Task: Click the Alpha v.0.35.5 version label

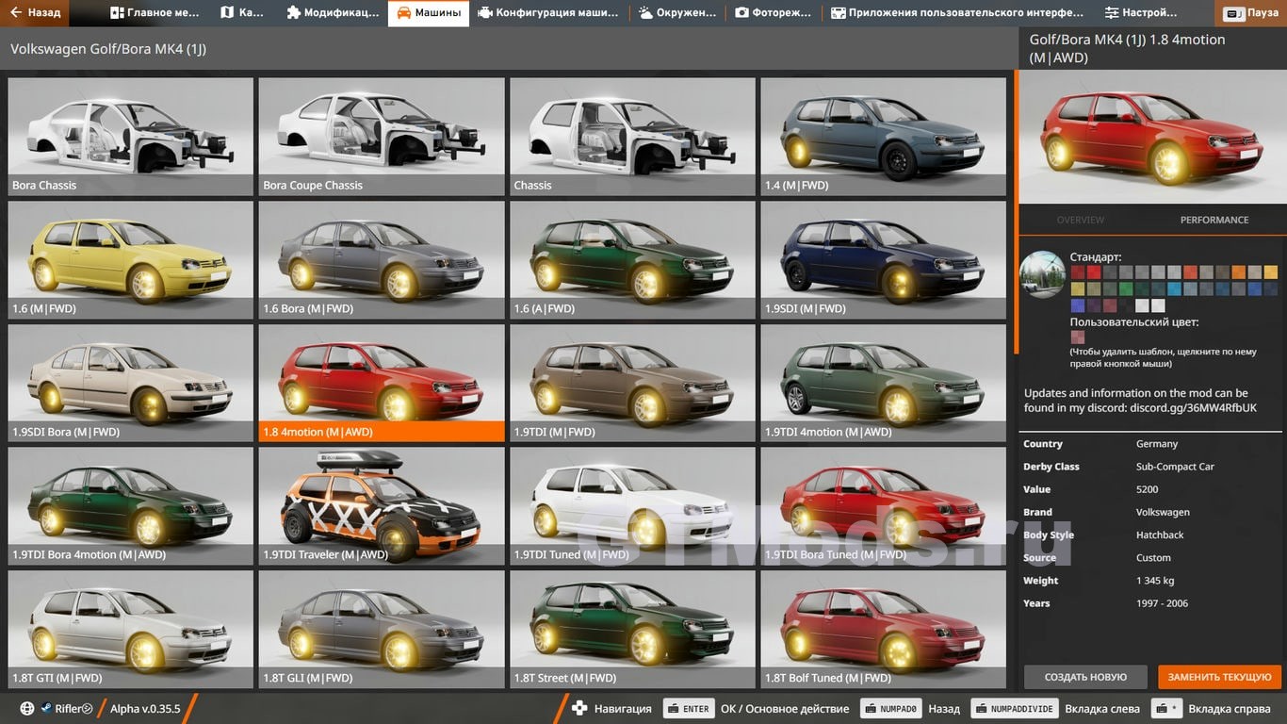Action: click(145, 709)
